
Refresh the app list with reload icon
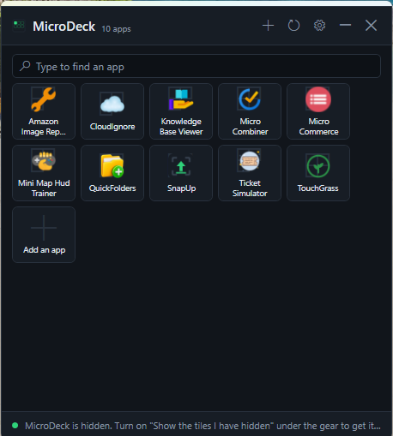coord(293,26)
